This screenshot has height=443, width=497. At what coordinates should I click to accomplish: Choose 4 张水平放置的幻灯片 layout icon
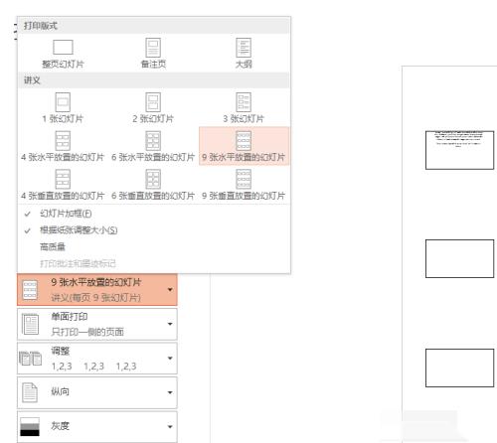pos(63,140)
